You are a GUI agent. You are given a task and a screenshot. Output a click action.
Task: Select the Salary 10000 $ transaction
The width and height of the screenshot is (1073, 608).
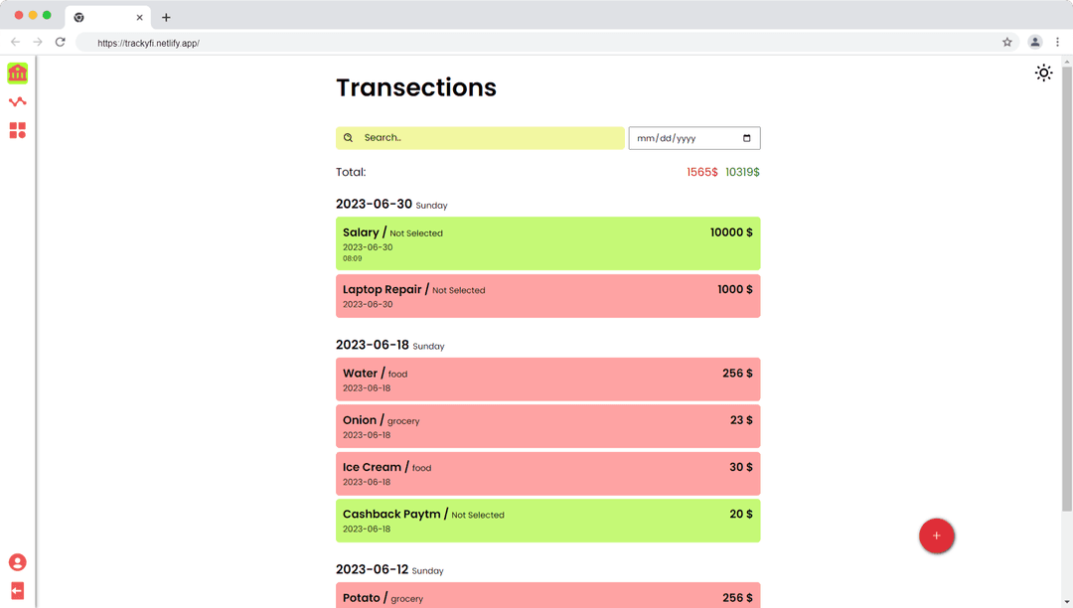coord(547,243)
